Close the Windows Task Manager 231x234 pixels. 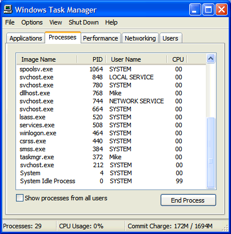click(x=221, y=9)
